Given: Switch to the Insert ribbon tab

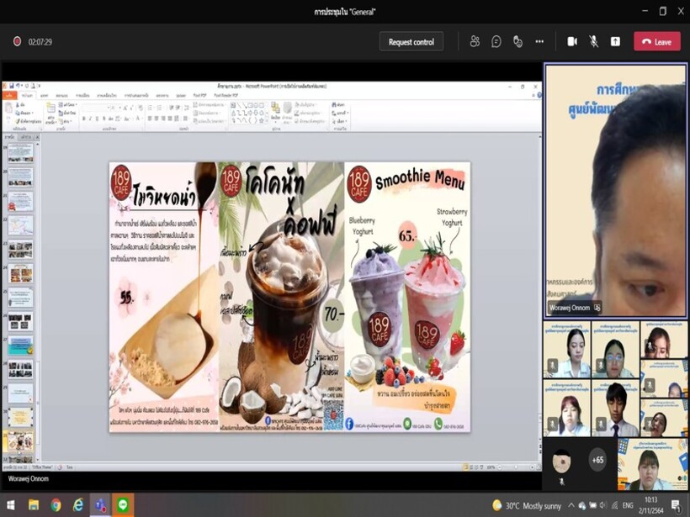Looking at the screenshot, I should pyautogui.click(x=45, y=95).
